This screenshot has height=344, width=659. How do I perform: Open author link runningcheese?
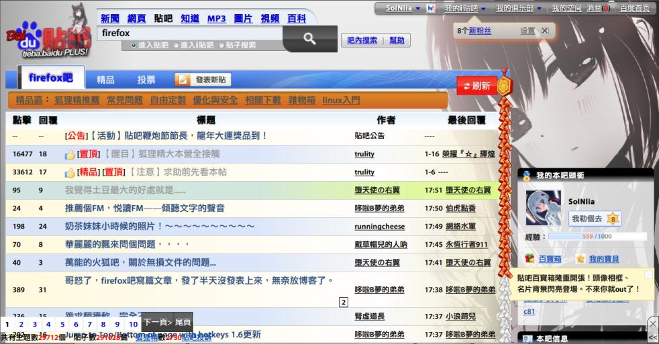[380, 227]
